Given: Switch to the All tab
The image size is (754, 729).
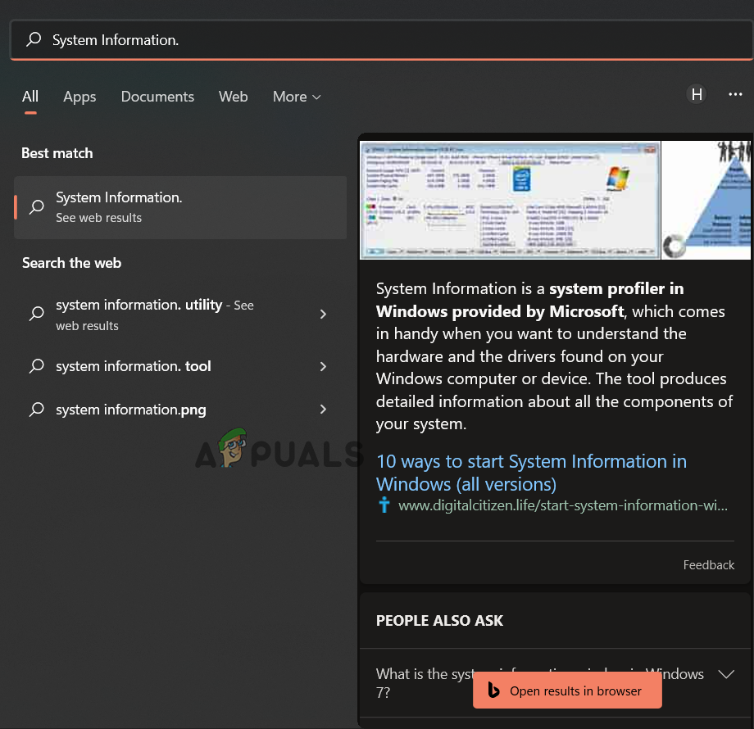Looking at the screenshot, I should [30, 97].
